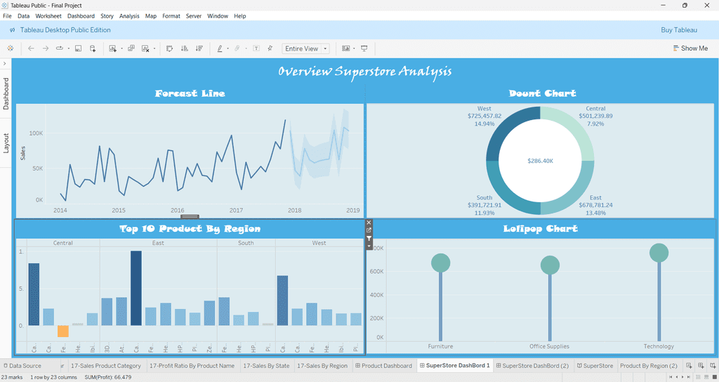Screen dimensions: 719x382
Task: Open the Worksheet menu
Action: [48, 16]
